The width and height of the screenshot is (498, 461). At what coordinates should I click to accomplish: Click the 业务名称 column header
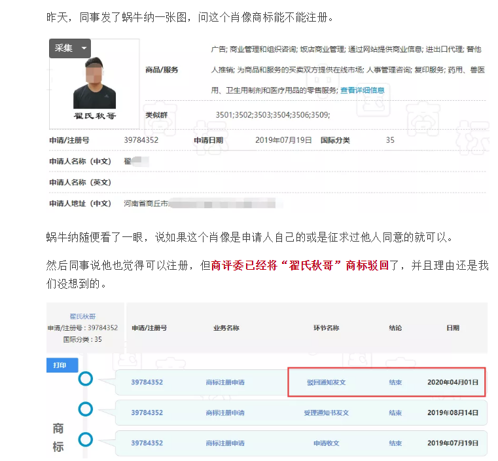point(226,328)
